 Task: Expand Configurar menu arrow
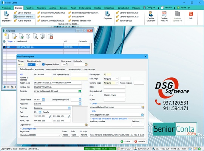point(158,8)
